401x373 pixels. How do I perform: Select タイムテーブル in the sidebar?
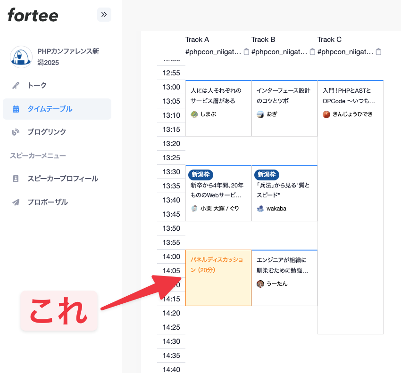[50, 109]
